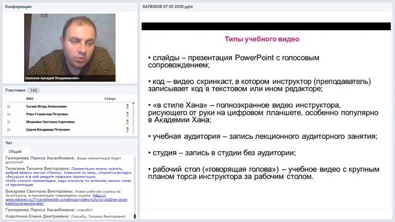Image resolution: width=395 pixels, height=222 pixels.
Task: Click the chat panel scrollbar
Action: [x=135, y=187]
